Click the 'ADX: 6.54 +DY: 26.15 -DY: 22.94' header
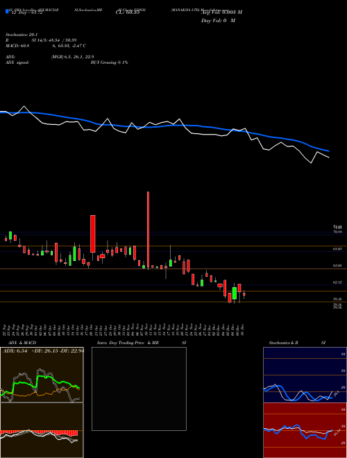Viewport: 347px width, 458px height. tap(43, 351)
